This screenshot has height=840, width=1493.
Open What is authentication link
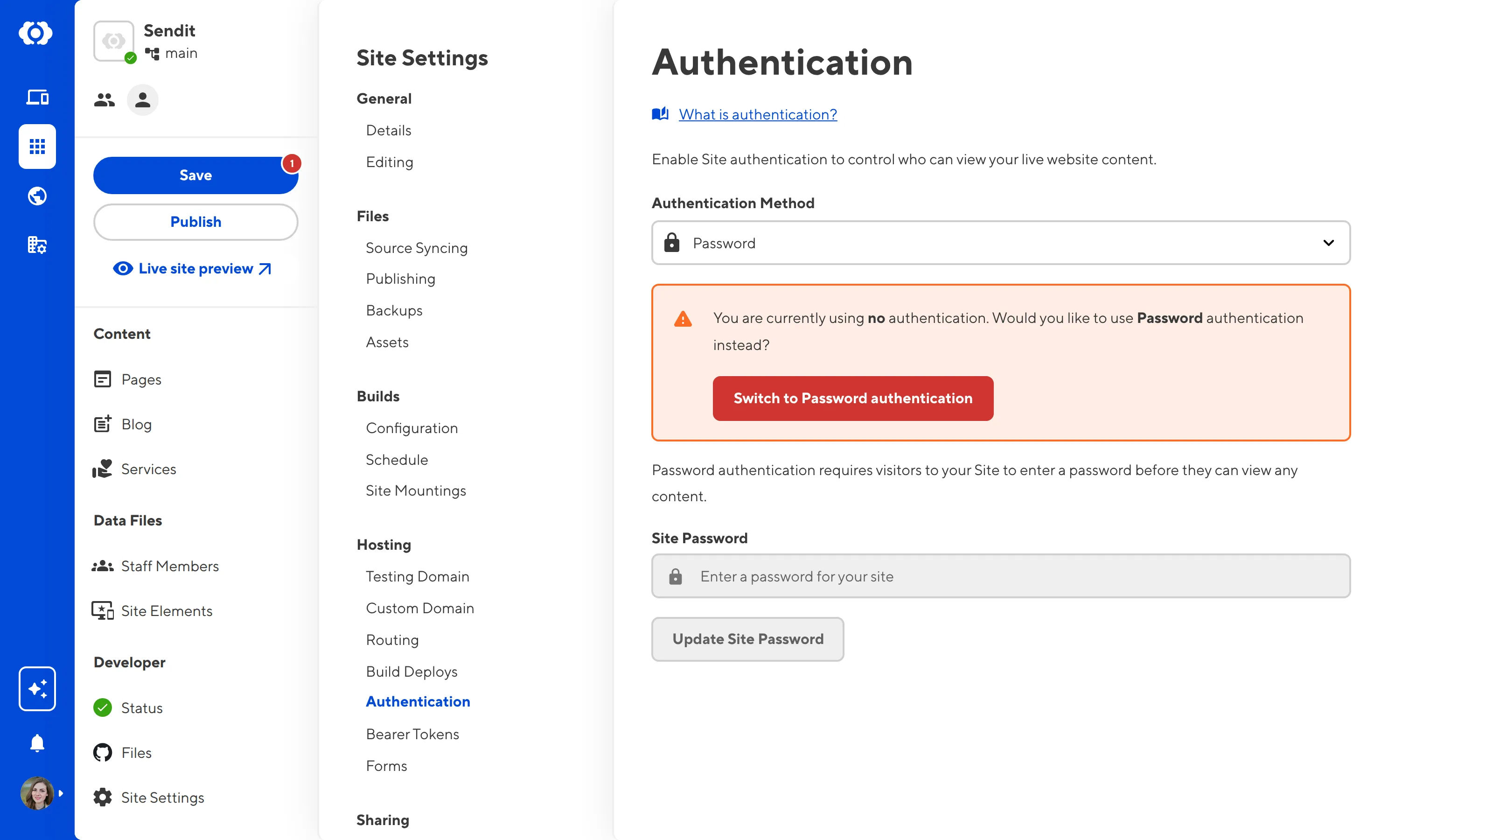(x=758, y=114)
